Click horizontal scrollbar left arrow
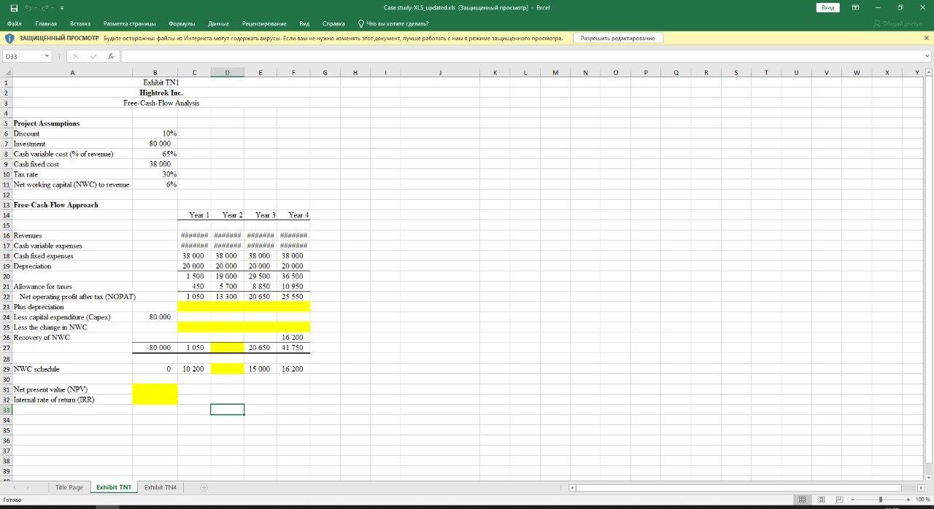 coord(573,487)
